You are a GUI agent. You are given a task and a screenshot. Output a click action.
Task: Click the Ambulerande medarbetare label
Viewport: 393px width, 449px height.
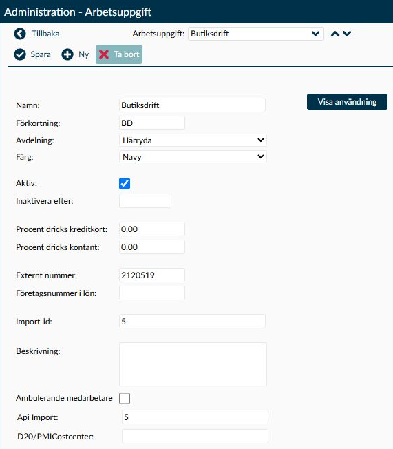click(x=64, y=398)
